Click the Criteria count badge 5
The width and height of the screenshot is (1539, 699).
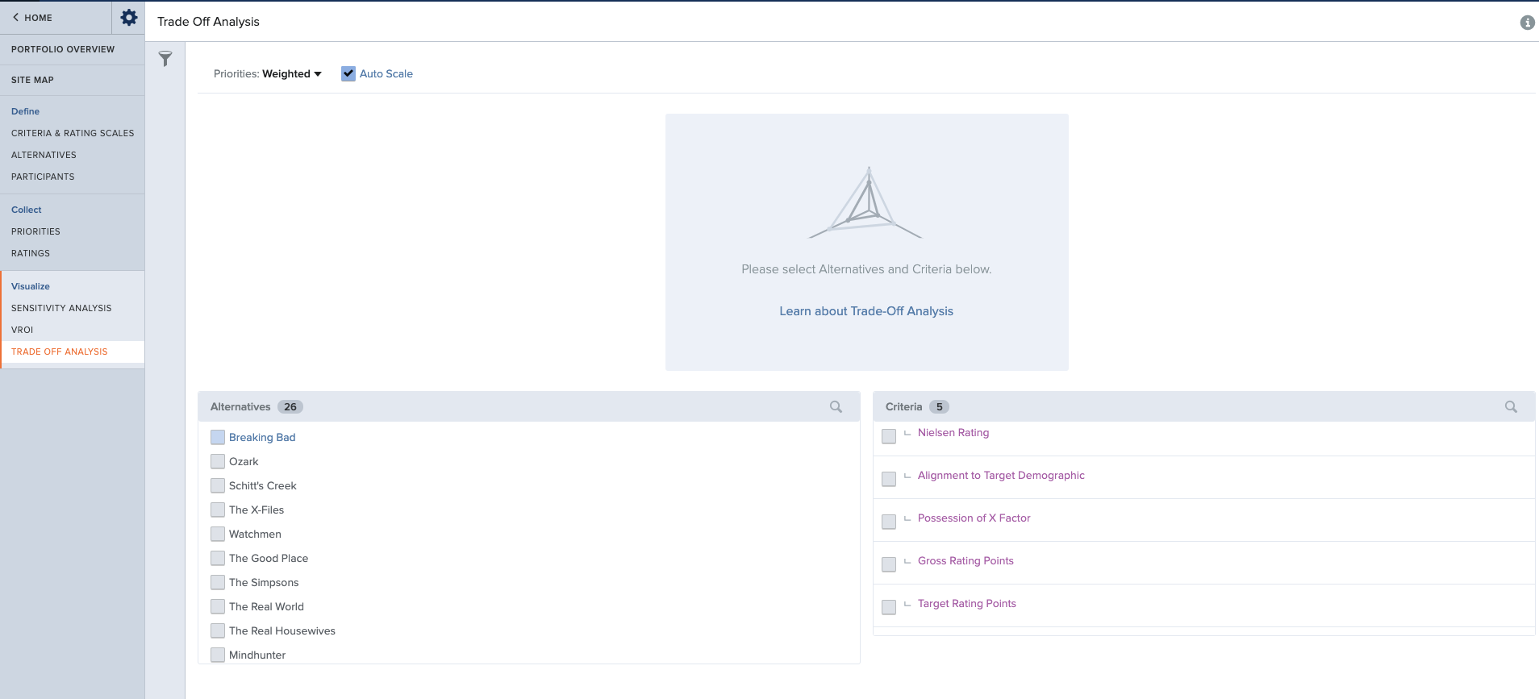click(939, 407)
